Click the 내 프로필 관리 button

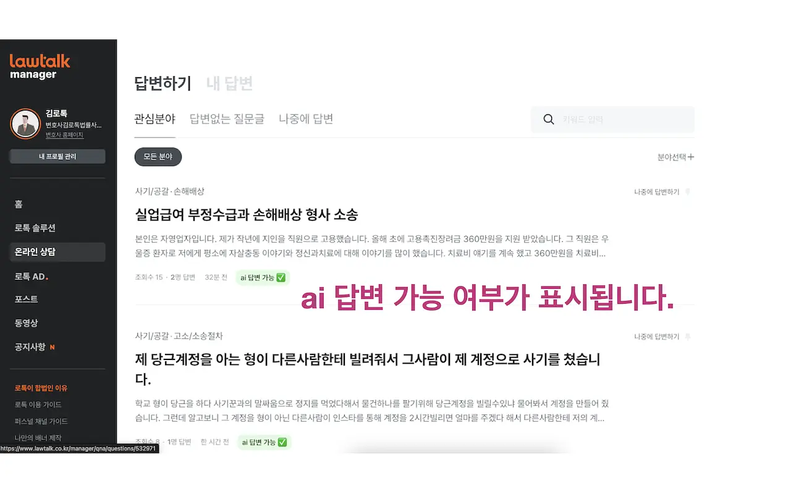pos(57,156)
